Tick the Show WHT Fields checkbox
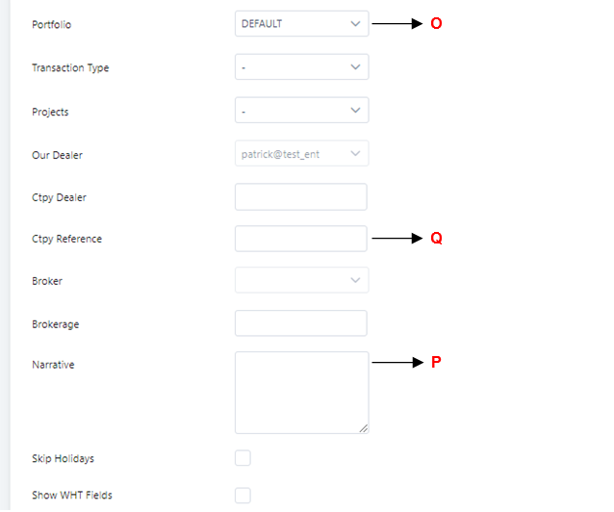Screen dimensions: 614x512 click(x=243, y=496)
